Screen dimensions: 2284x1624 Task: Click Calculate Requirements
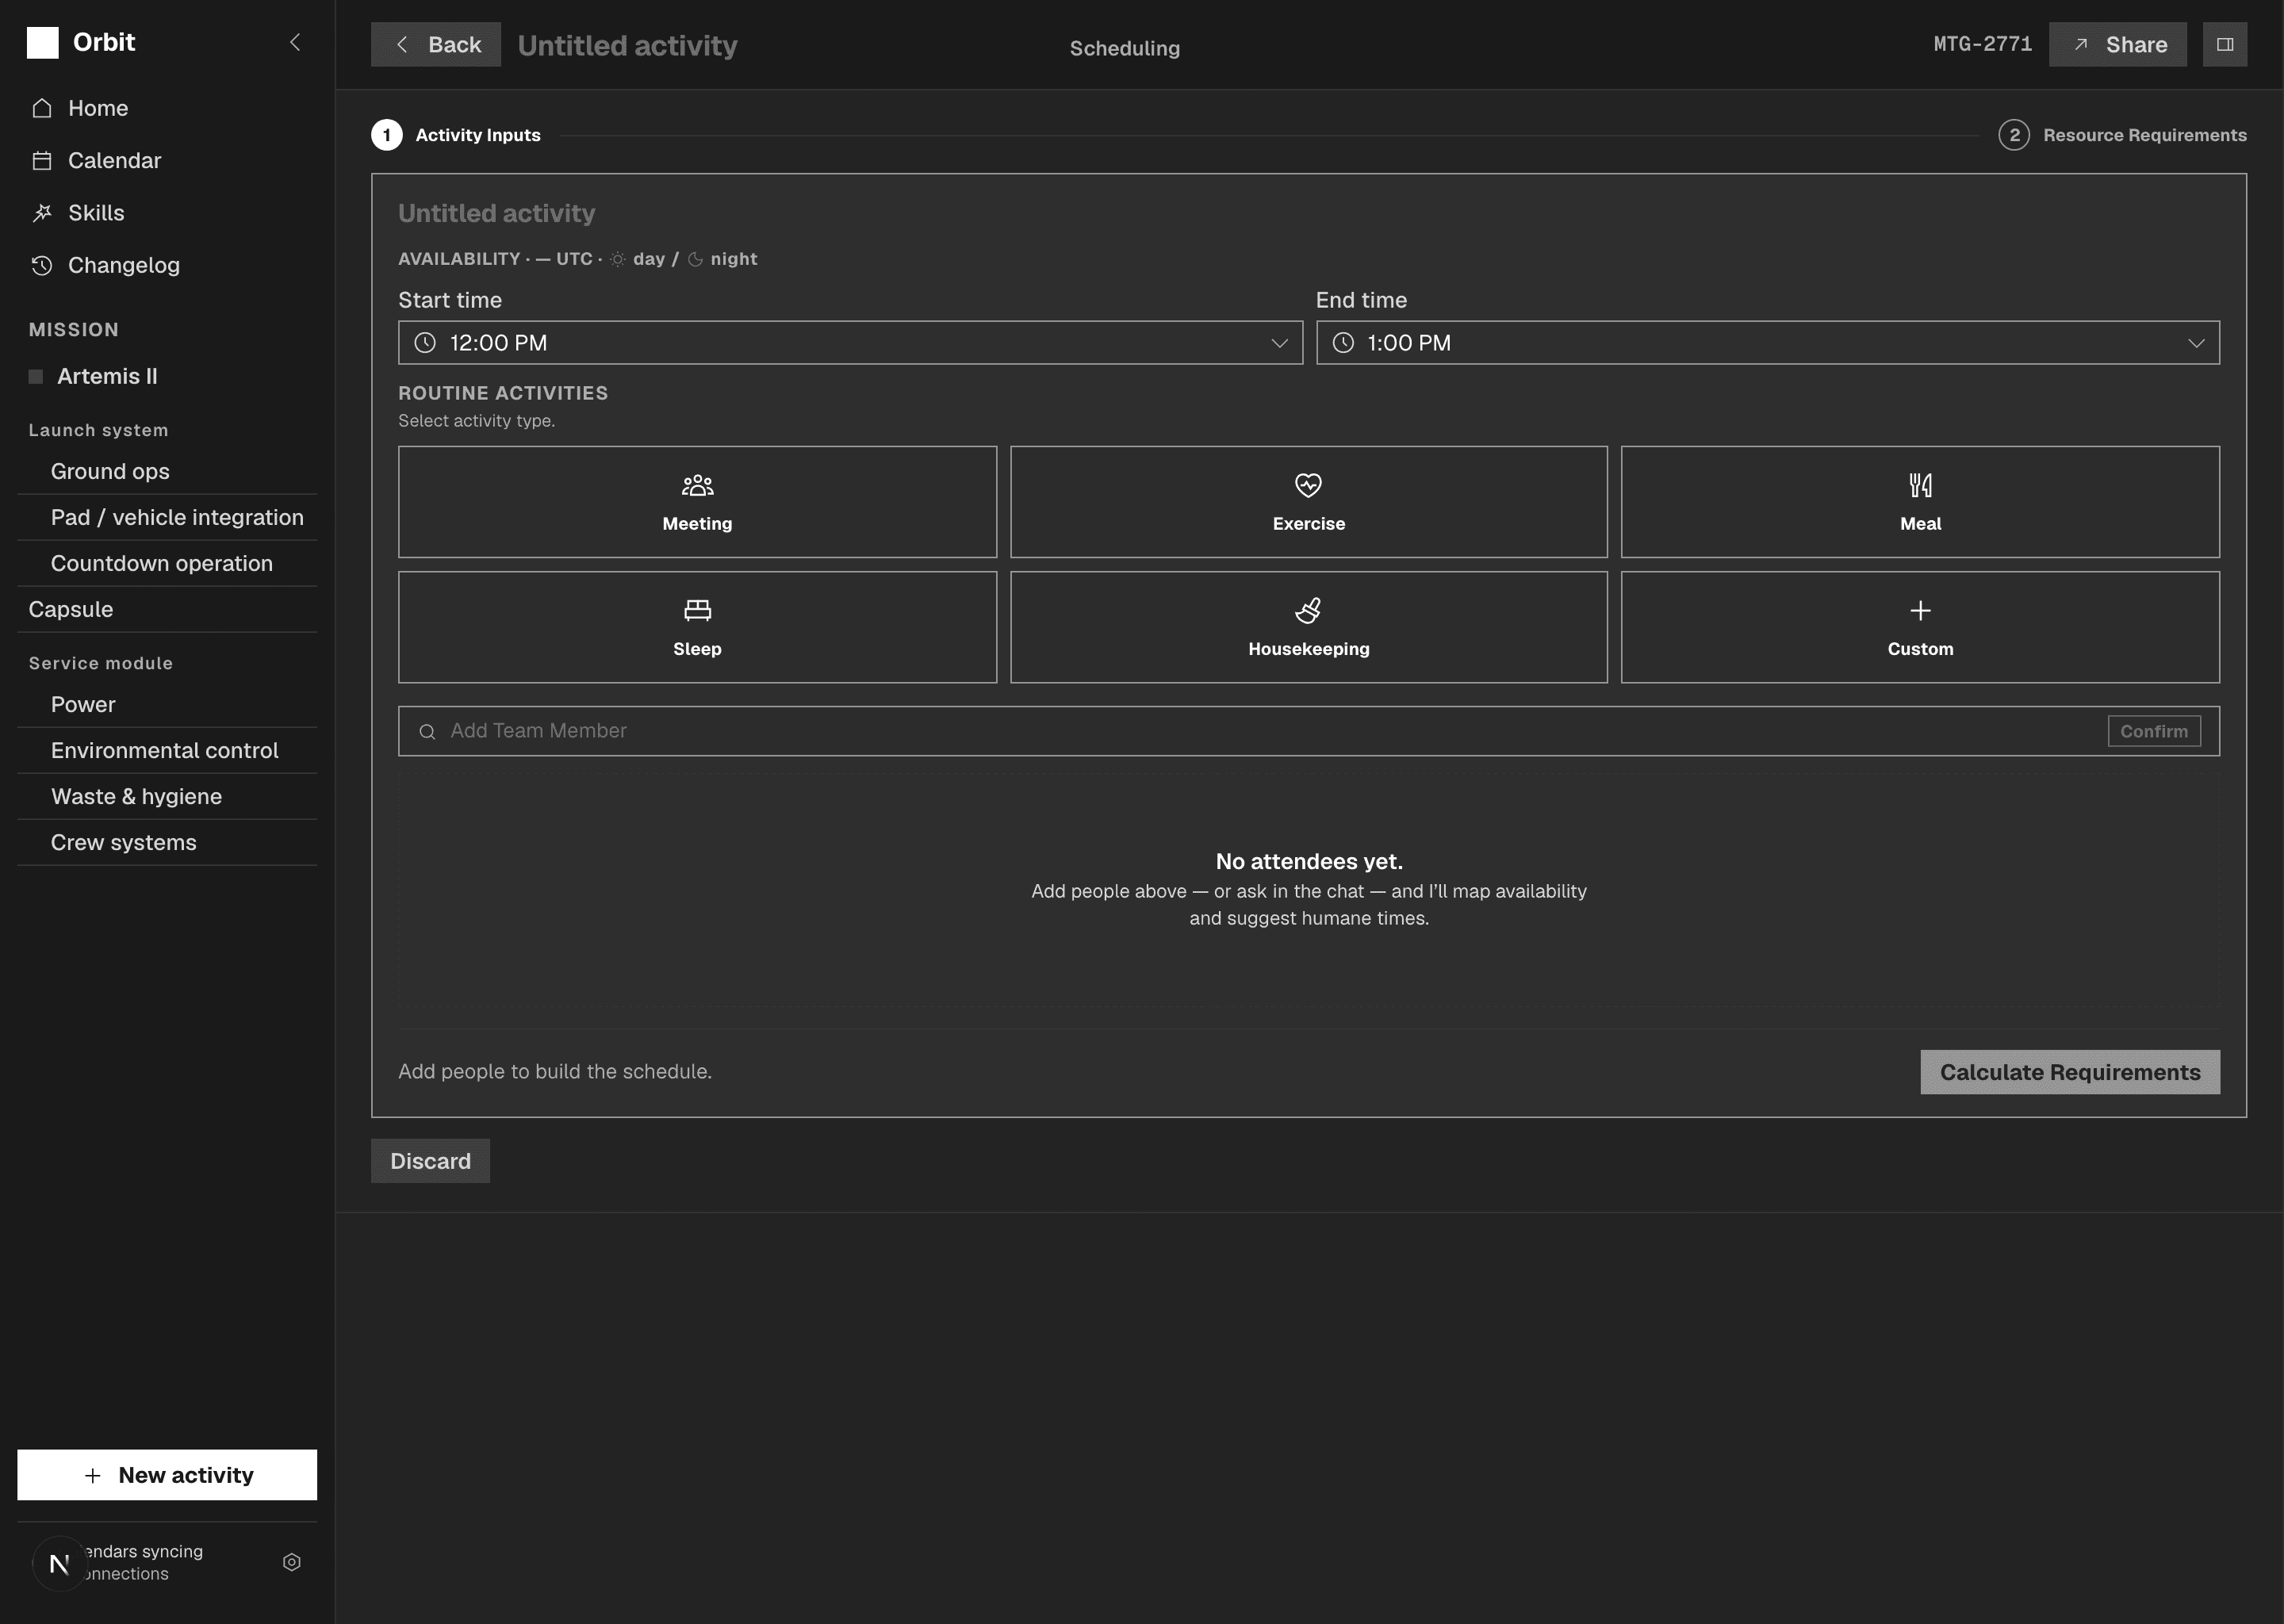point(2070,1072)
